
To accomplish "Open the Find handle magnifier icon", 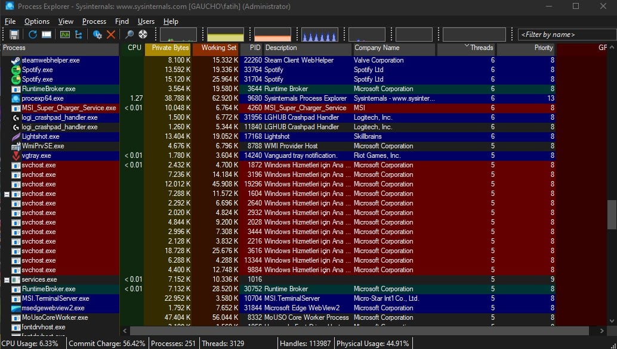I will tap(129, 35).
